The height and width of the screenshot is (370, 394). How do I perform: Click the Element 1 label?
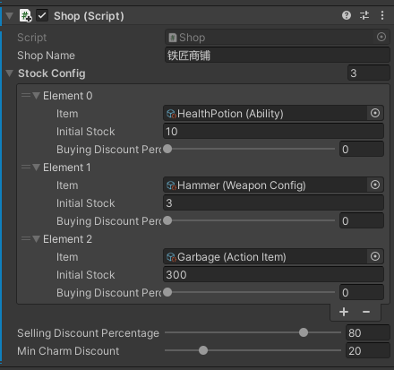tap(67, 168)
